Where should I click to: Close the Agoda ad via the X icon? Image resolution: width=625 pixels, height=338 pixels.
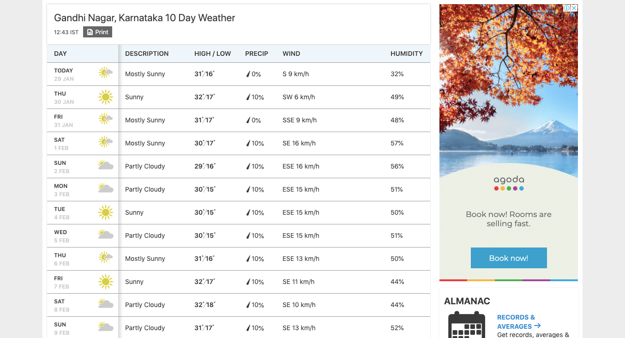(x=574, y=8)
